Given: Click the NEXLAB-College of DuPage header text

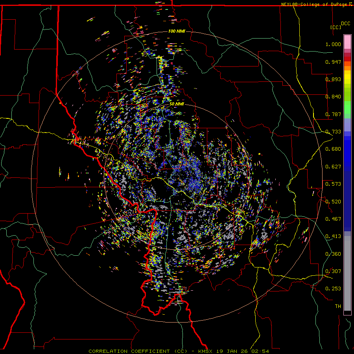Looking at the screenshot, I should (x=315, y=4).
